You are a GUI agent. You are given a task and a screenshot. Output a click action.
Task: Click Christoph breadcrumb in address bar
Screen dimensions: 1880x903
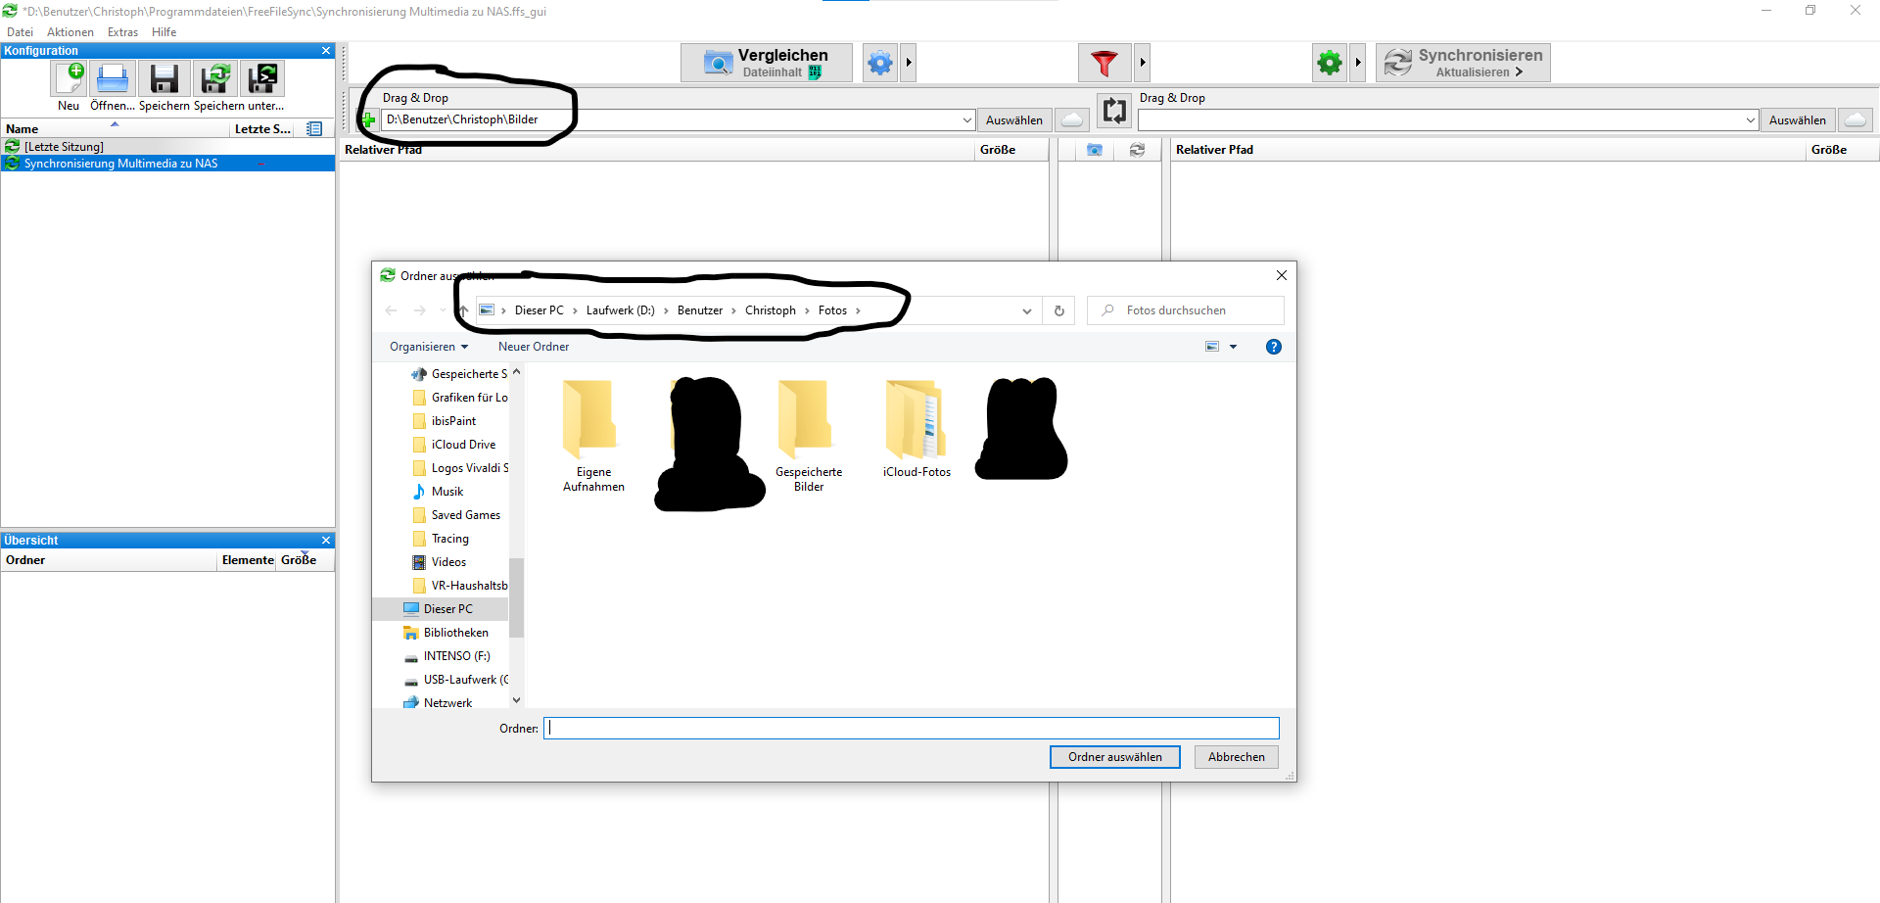[771, 310]
